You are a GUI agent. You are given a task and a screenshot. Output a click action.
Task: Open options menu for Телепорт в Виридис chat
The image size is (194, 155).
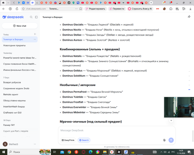click(x=35, y=40)
